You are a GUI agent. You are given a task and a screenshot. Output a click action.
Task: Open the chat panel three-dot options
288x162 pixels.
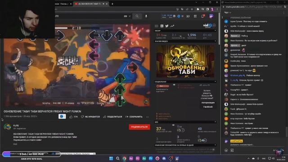(x=284, y=13)
